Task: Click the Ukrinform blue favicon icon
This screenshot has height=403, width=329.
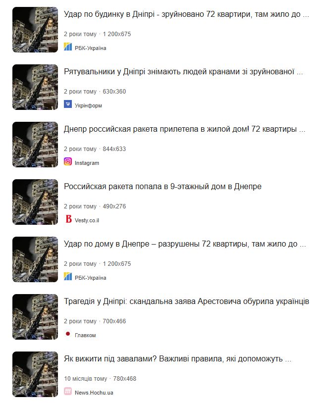Action: point(68,104)
